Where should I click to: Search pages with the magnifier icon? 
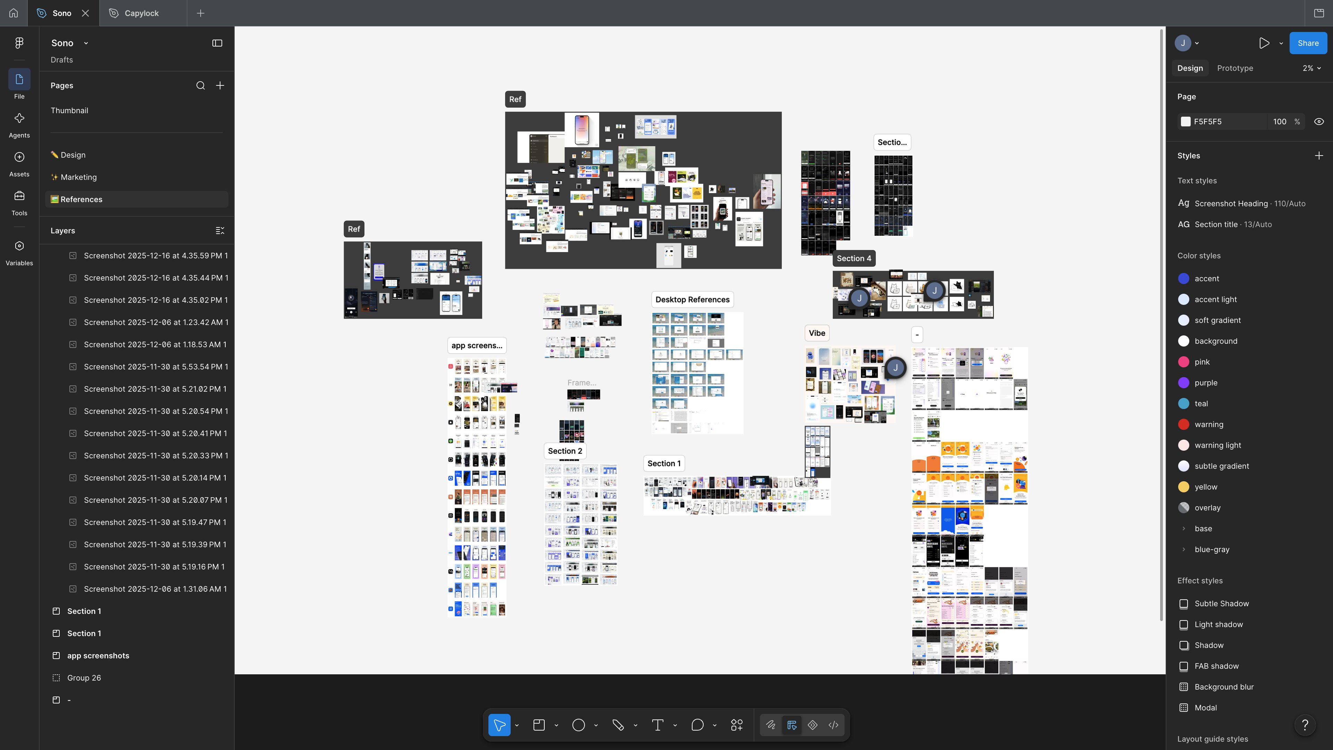(200, 85)
